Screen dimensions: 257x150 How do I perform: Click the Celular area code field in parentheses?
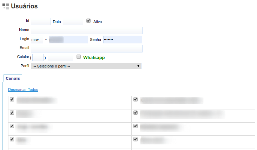(38, 57)
